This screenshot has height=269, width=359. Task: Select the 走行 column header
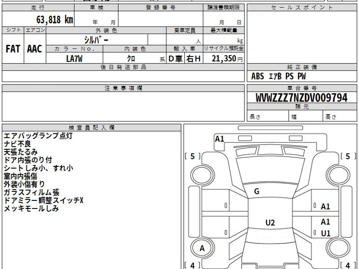click(x=38, y=8)
